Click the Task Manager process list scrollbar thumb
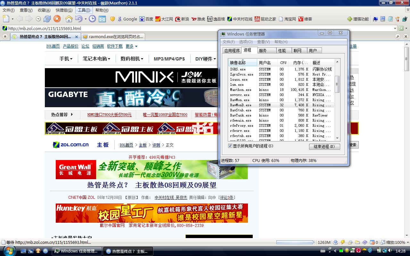Viewport: 410px width, 256px height. pyautogui.click(x=337, y=84)
